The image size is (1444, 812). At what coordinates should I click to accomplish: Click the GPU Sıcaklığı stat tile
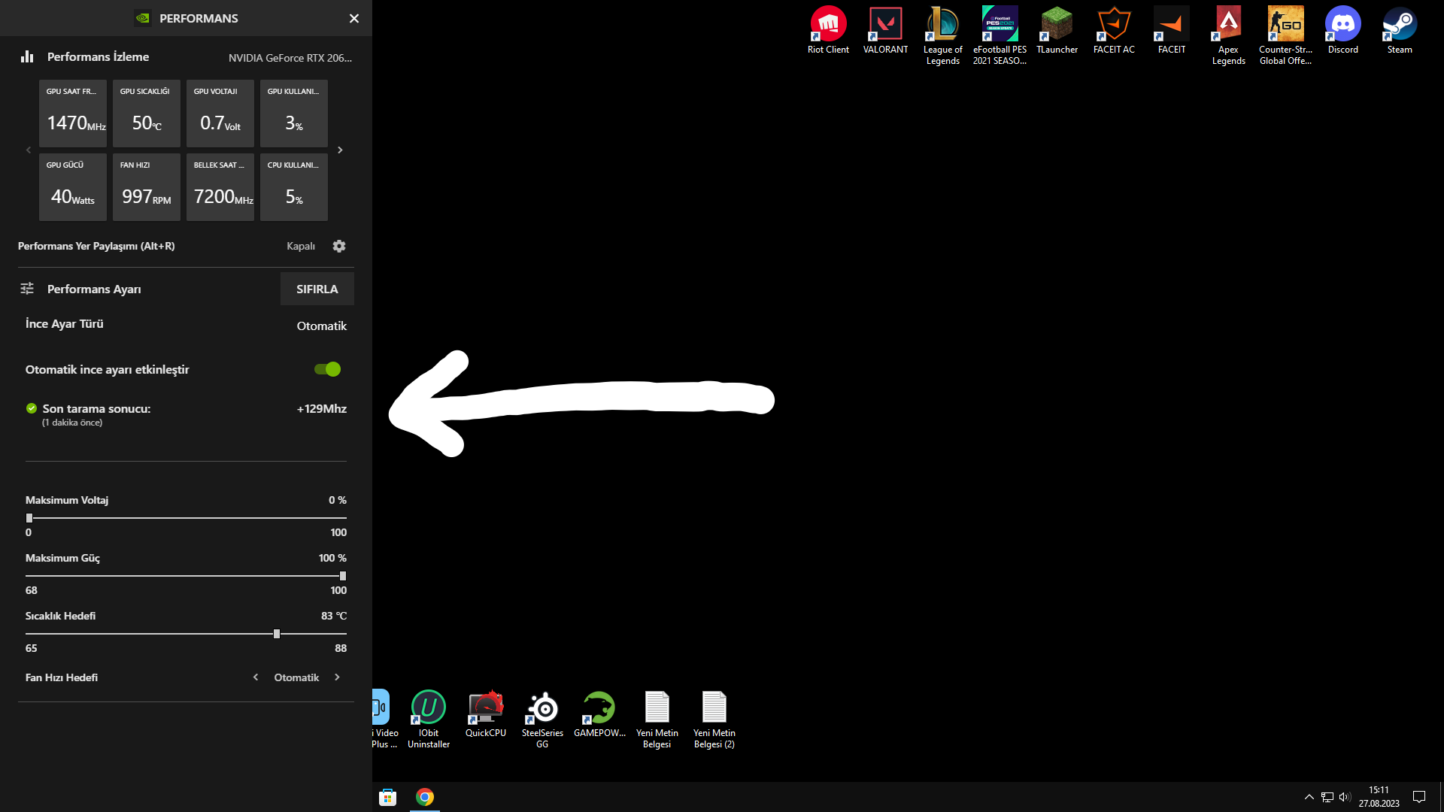coord(147,114)
